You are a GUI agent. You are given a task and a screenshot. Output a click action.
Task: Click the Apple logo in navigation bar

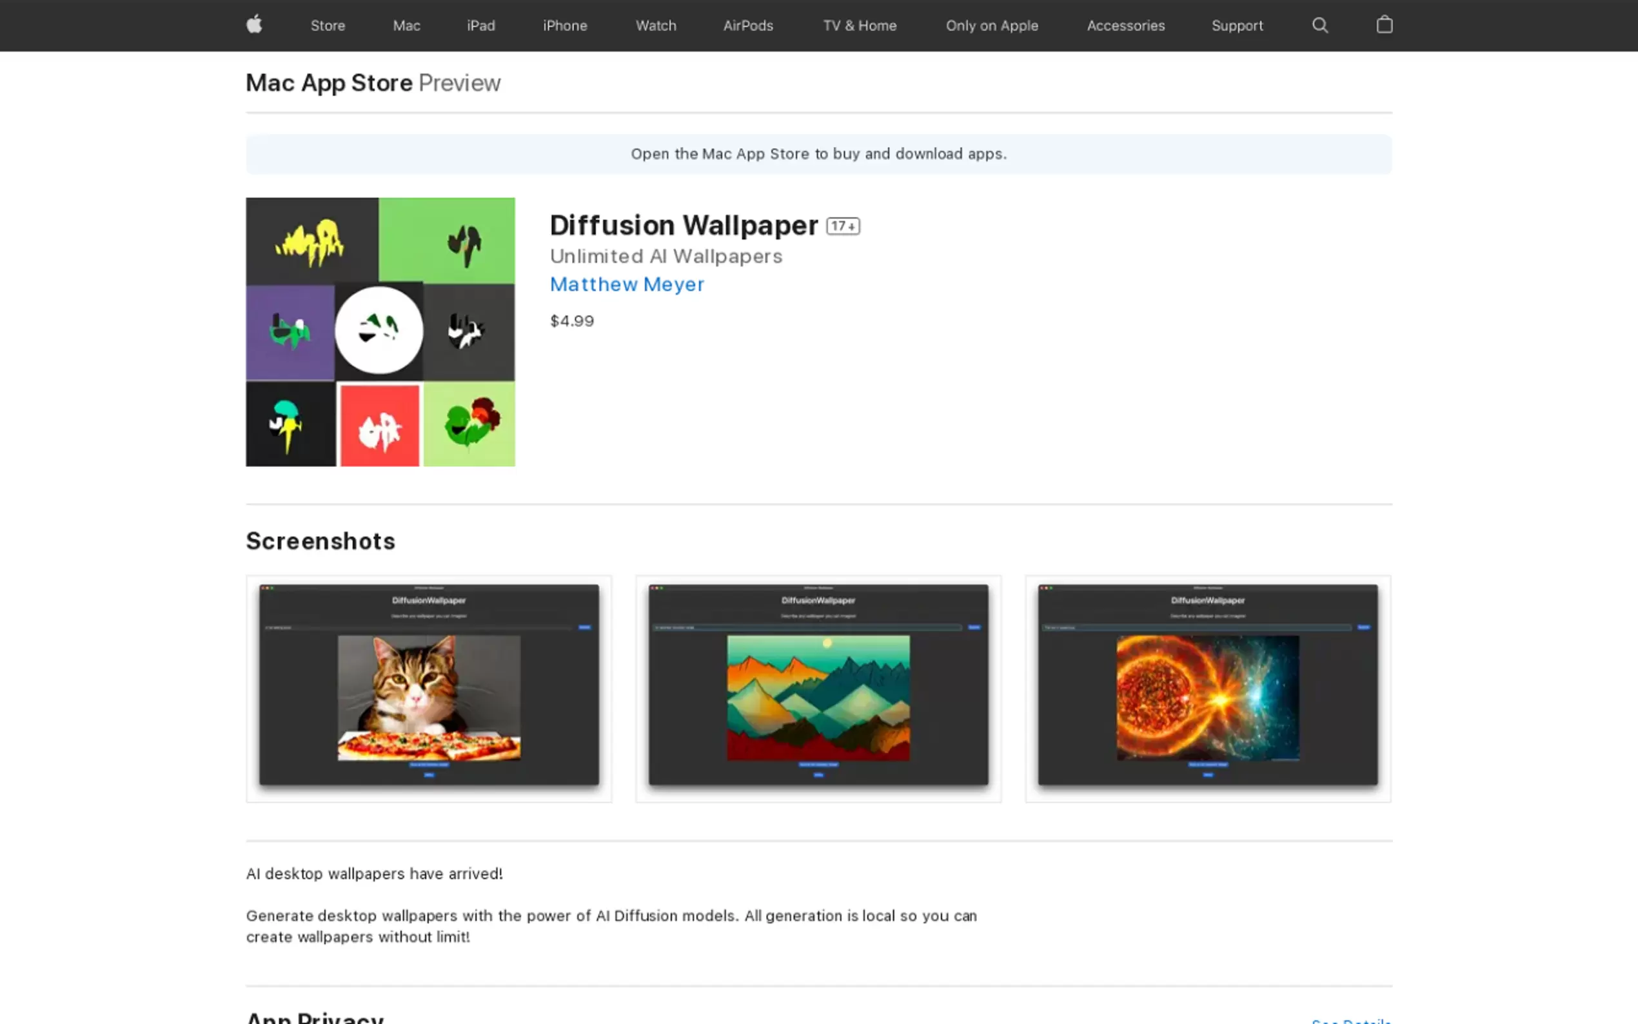(254, 25)
